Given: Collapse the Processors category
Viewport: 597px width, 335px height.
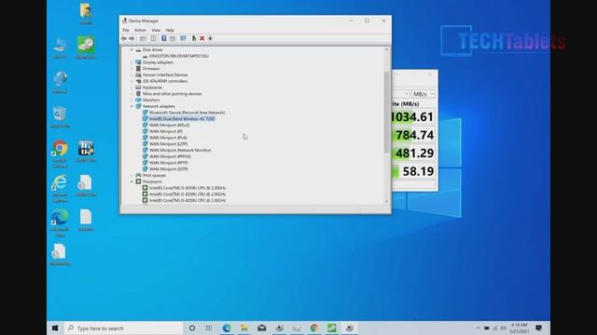Looking at the screenshot, I should [132, 181].
